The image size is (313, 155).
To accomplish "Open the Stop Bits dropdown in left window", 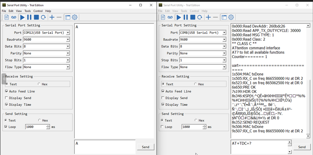I will [68, 60].
